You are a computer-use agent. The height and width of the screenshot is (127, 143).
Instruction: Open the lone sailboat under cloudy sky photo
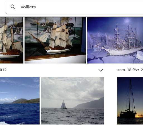click(x=72, y=101)
